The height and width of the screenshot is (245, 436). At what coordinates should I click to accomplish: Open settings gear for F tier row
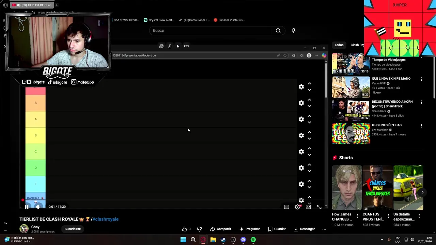301,184
